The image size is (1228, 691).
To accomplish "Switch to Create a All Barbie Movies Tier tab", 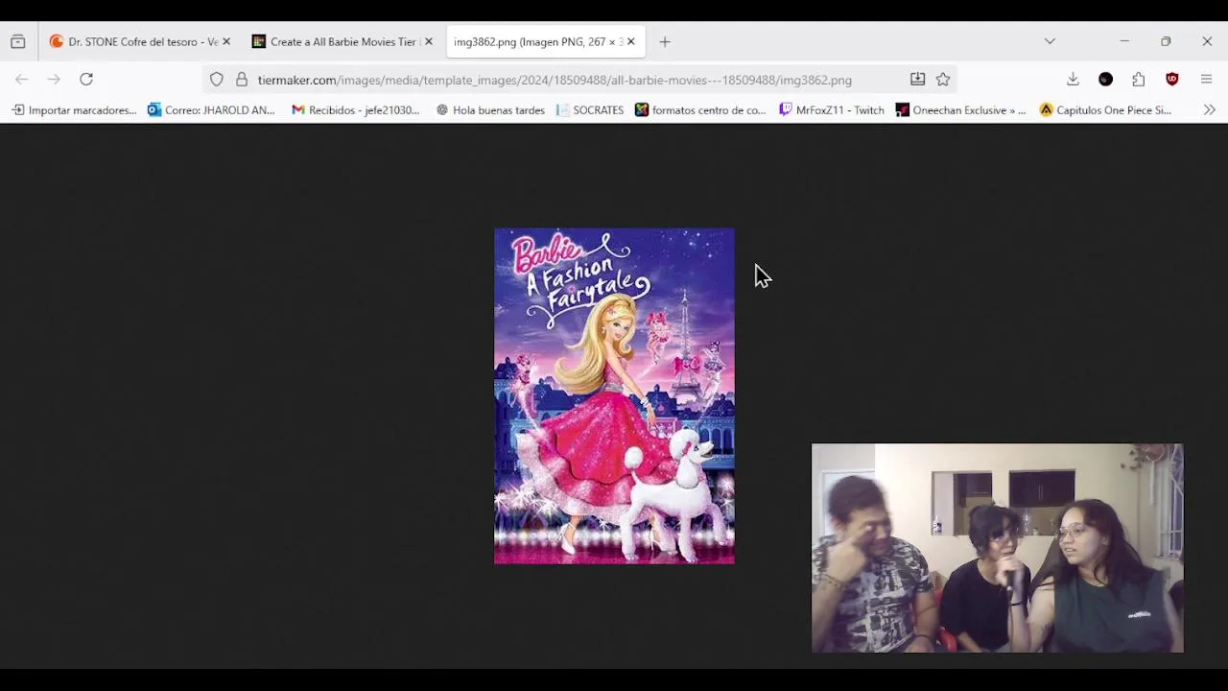I will point(342,41).
